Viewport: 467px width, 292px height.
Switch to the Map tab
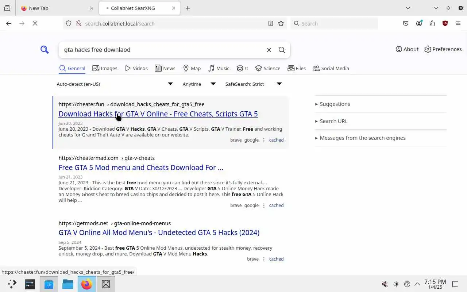point(192,68)
